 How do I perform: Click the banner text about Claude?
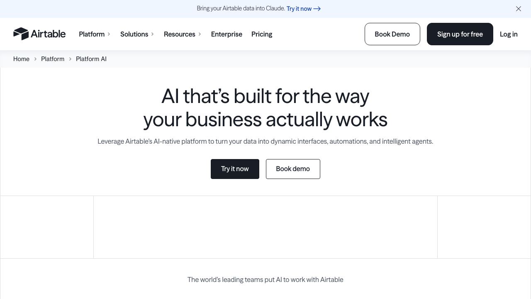241,8
